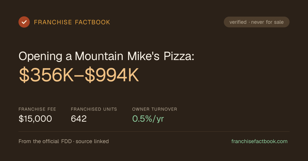Open the franchisefactbook.com link

pos(259,141)
